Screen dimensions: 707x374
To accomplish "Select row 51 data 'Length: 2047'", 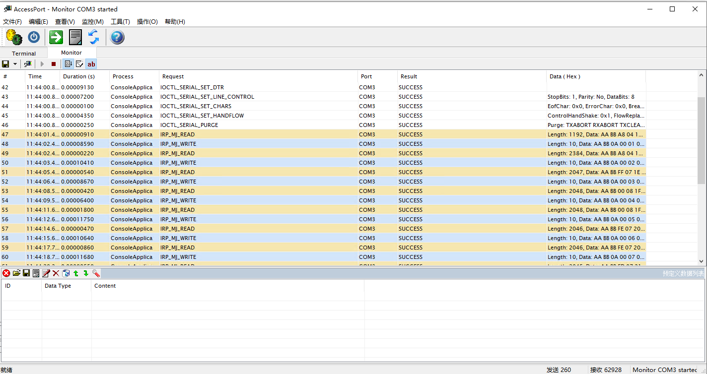I will pos(596,172).
